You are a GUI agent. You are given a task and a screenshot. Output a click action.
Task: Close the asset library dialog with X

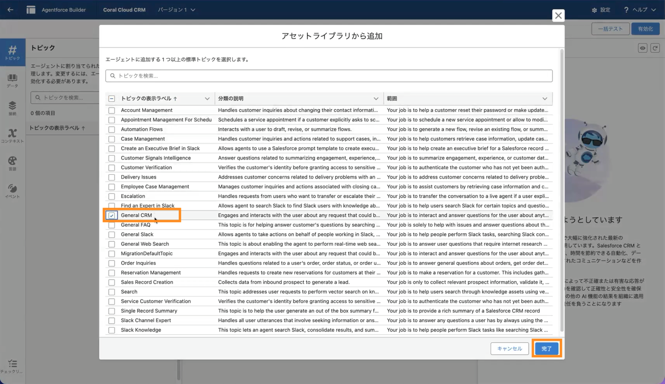click(x=558, y=16)
